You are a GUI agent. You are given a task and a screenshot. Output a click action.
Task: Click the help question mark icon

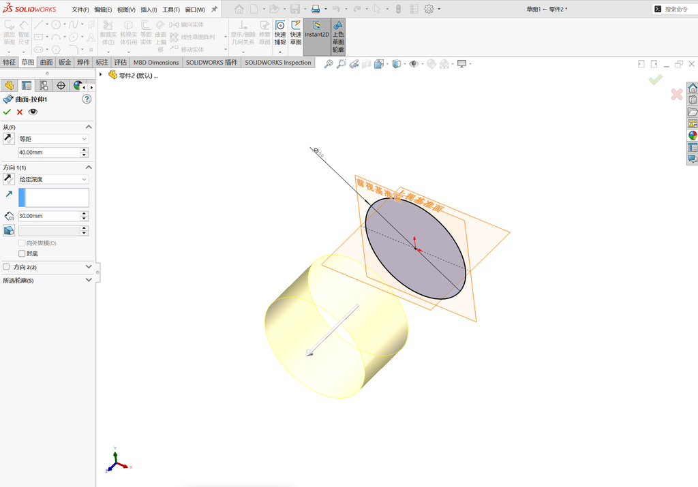click(x=87, y=99)
